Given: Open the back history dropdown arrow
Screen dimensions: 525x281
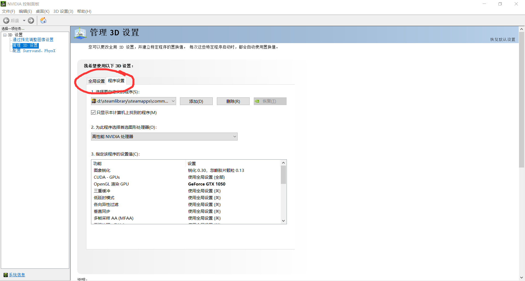Looking at the screenshot, I should coord(24,20).
